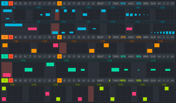
Task: Open last 1/16 division in lane 1
Action: coord(164,85)
